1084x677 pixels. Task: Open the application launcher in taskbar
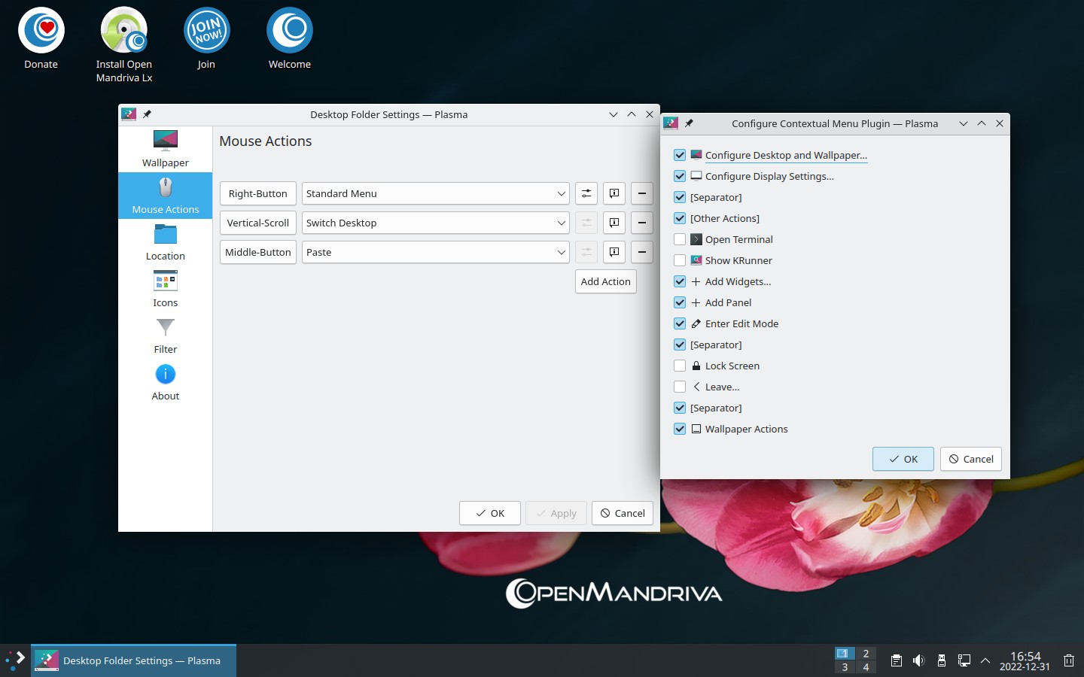point(15,660)
